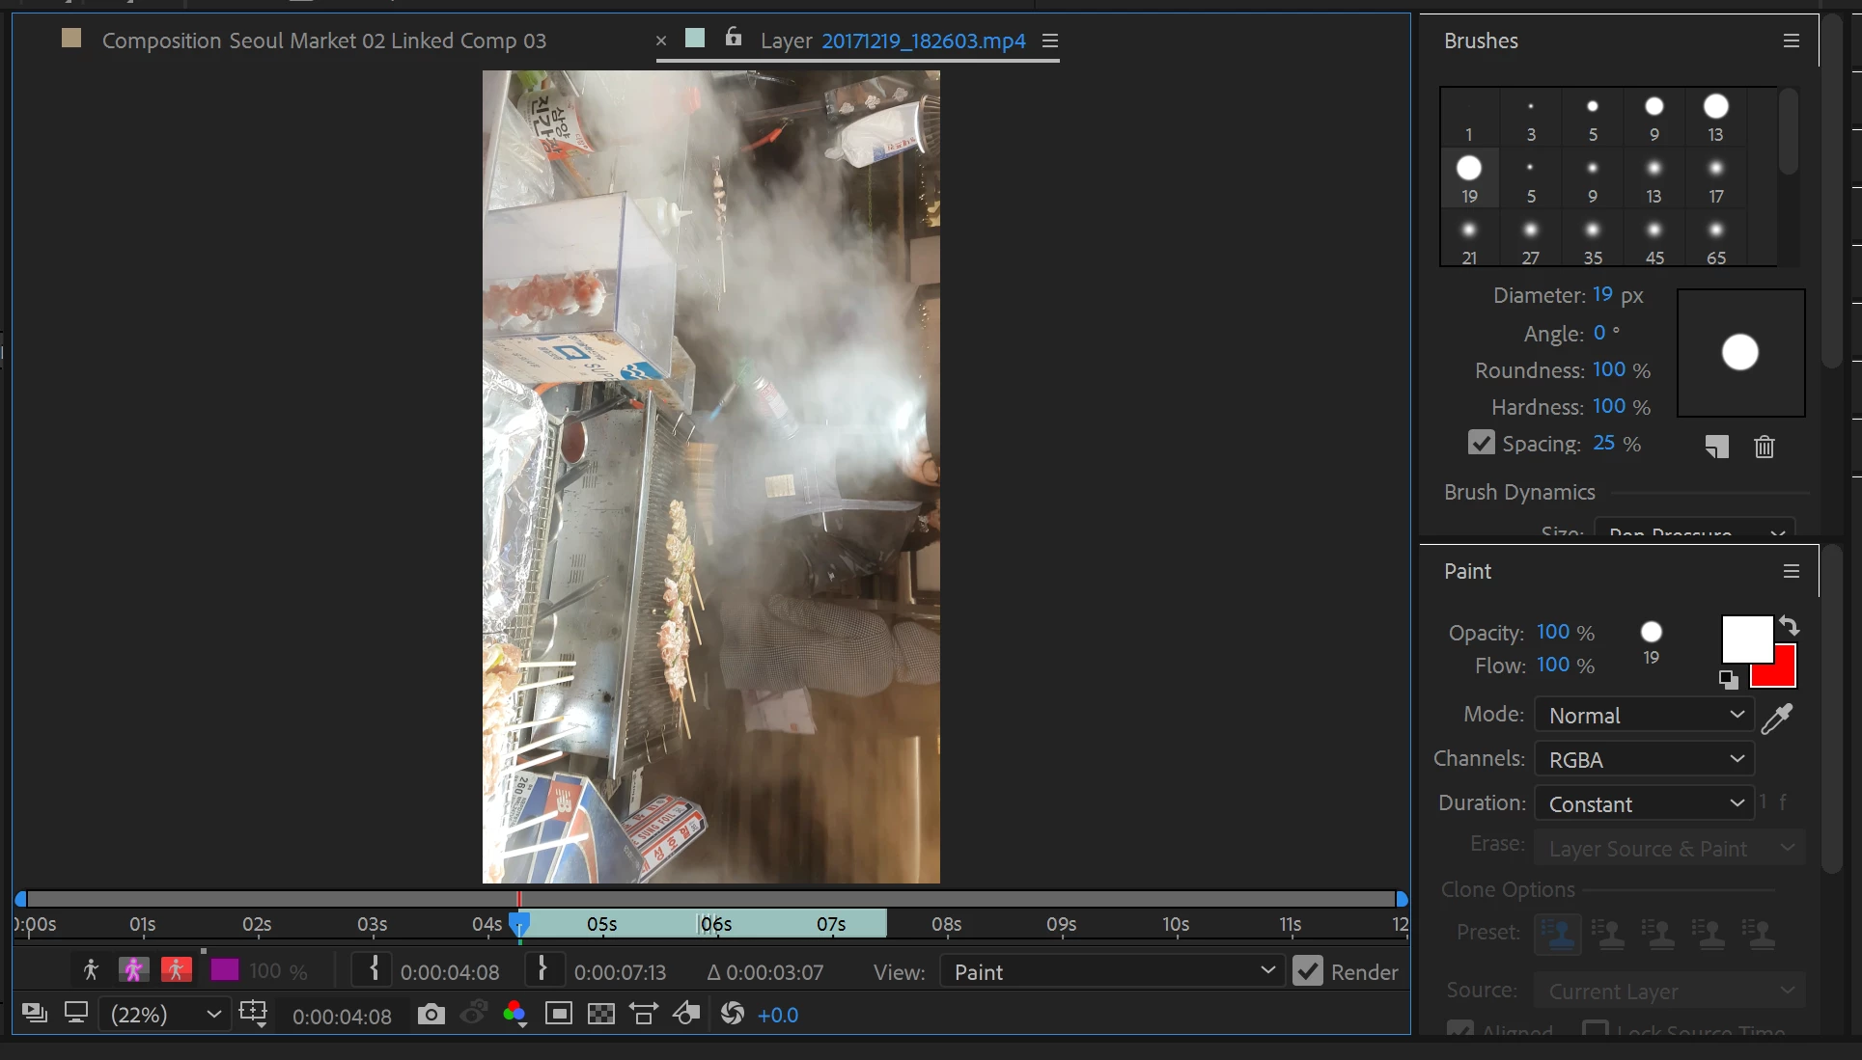Expand the Mode Normal dropdown
The height and width of the screenshot is (1060, 1862).
[1644, 716]
